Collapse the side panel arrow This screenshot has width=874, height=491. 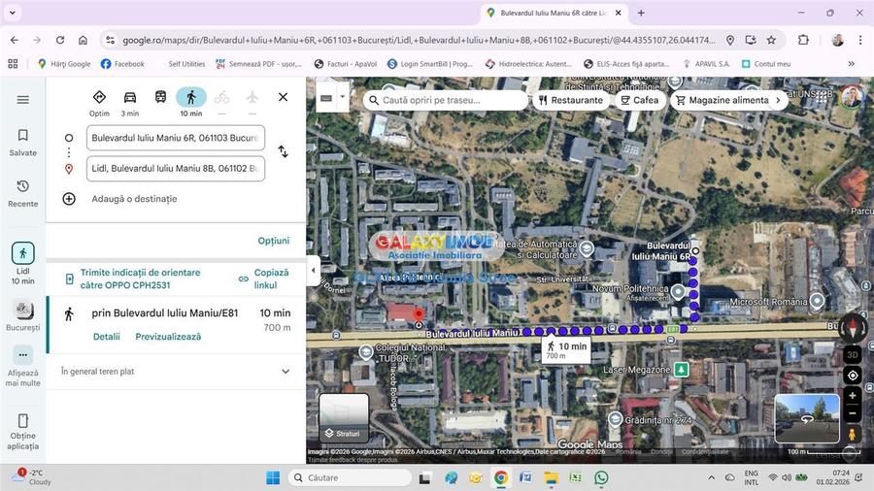point(313,270)
